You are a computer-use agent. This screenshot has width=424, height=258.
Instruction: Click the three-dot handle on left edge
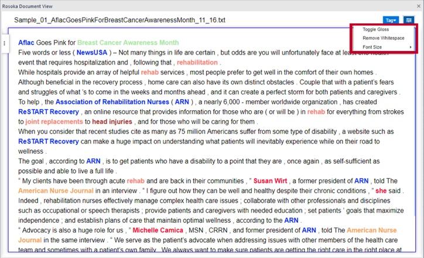click(5, 43)
